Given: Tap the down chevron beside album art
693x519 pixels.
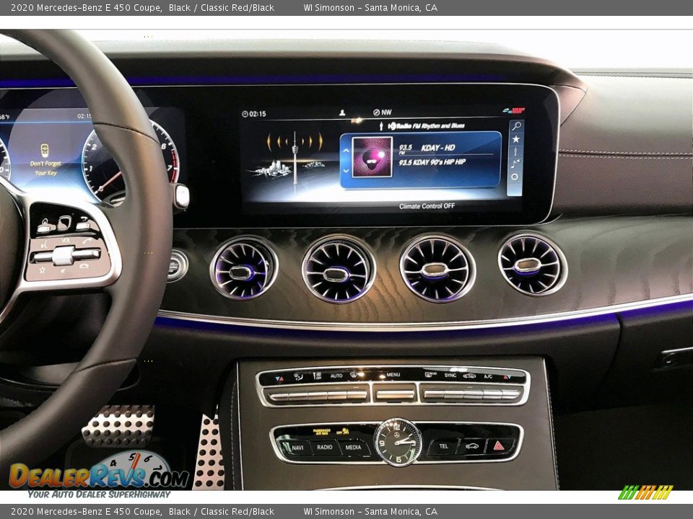Looking at the screenshot, I should [x=344, y=169].
